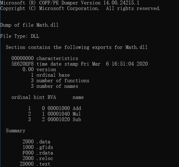This screenshot has height=167, width=179.
Task: Click the '2000 .reloc' section line
Action: click(x=38, y=158)
